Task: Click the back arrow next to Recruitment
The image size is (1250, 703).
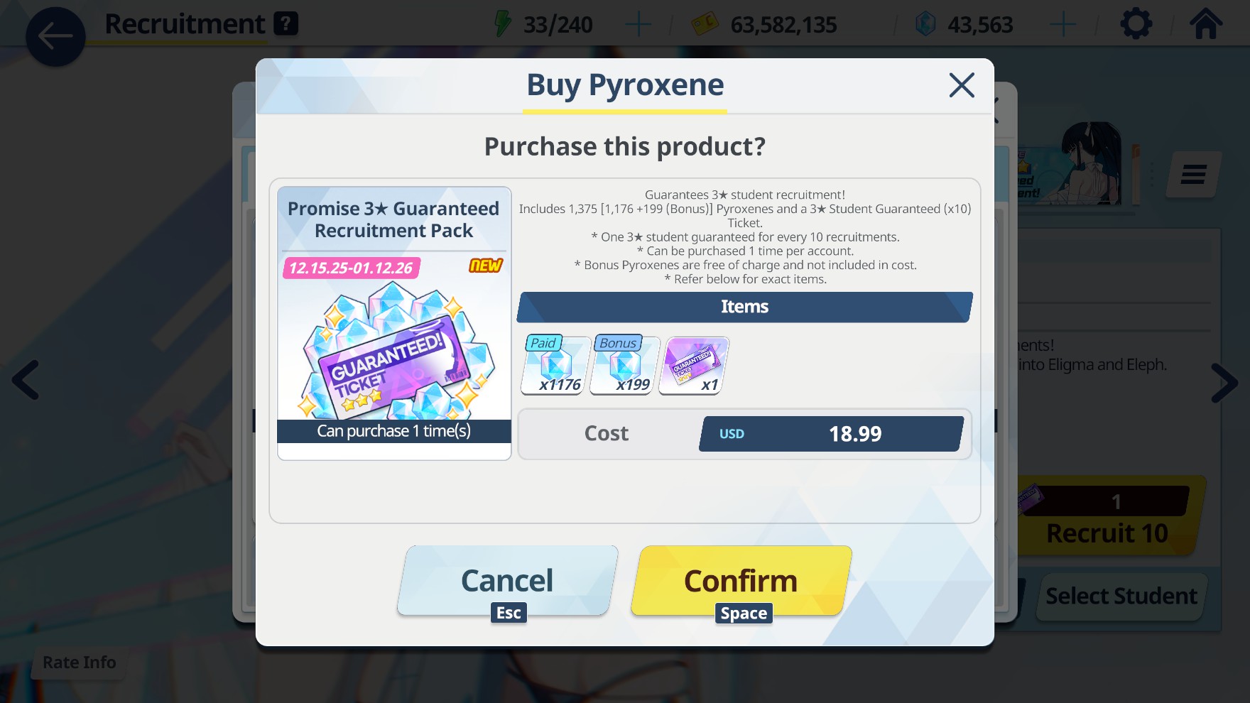Action: click(55, 37)
